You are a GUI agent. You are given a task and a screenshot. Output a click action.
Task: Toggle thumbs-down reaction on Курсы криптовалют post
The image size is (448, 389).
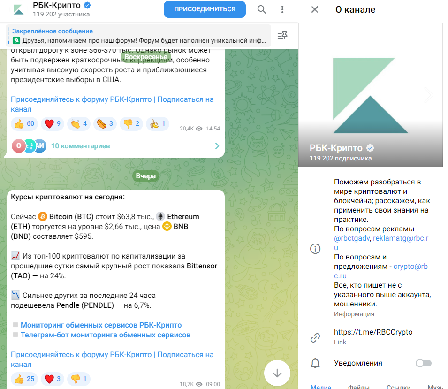tap(79, 379)
